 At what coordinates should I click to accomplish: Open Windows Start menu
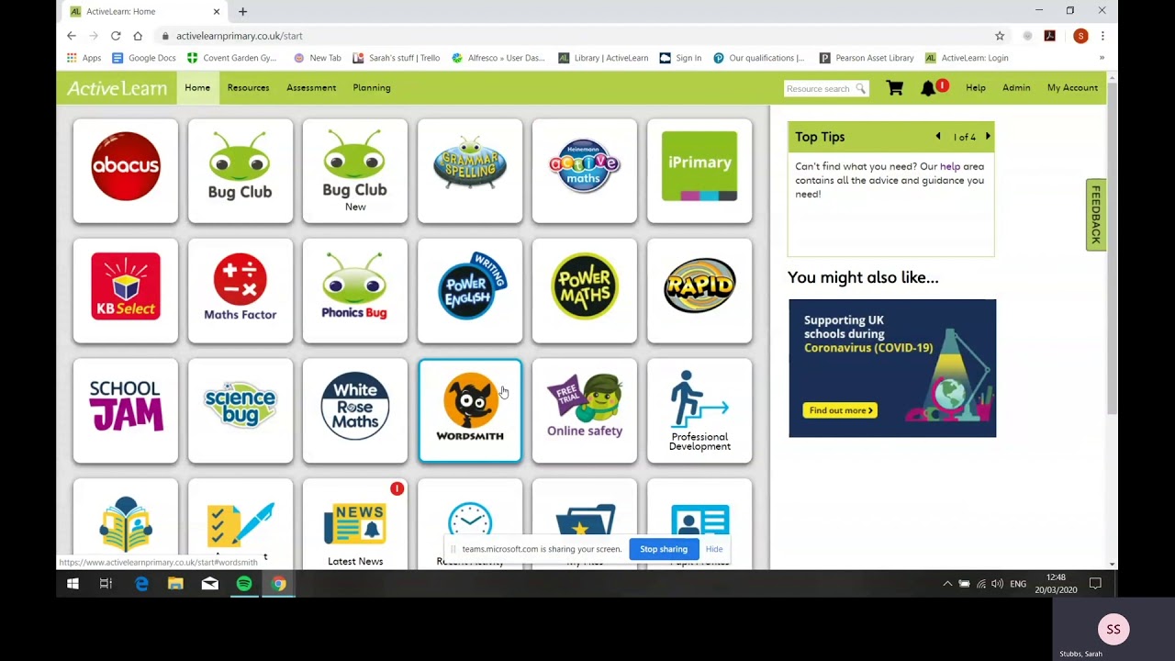click(73, 584)
